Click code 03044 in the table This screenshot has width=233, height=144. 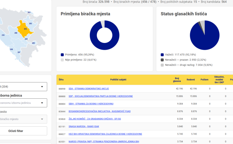(62, 111)
